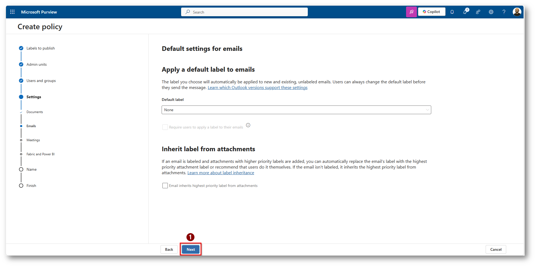
Task: Go to the Users and groups step
Action: click(x=41, y=81)
